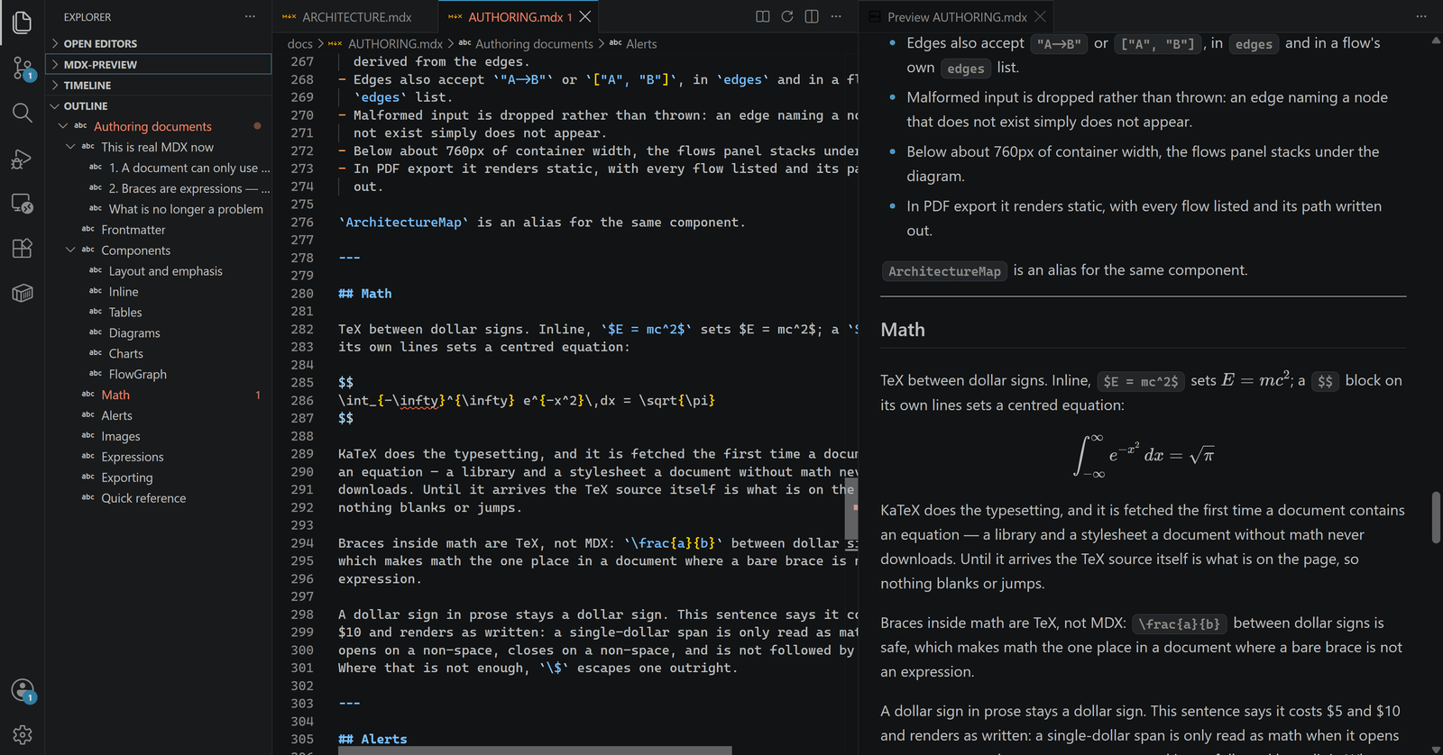Viewport: 1443px width, 755px height.
Task: Click the Math heading in preview
Action: [903, 330]
